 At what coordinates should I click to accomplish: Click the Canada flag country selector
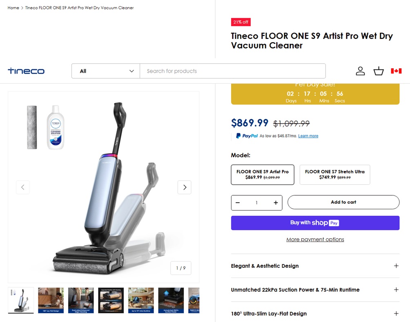396,71
